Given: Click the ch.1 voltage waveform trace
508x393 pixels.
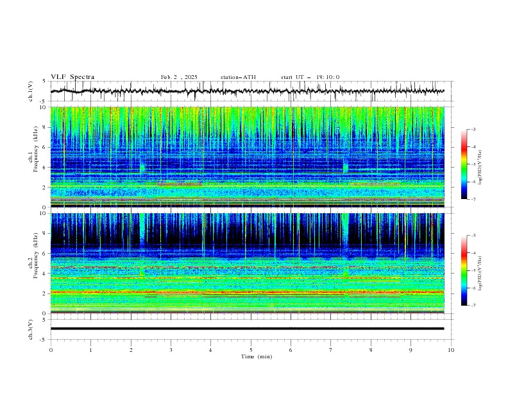Looking at the screenshot, I should [247, 91].
